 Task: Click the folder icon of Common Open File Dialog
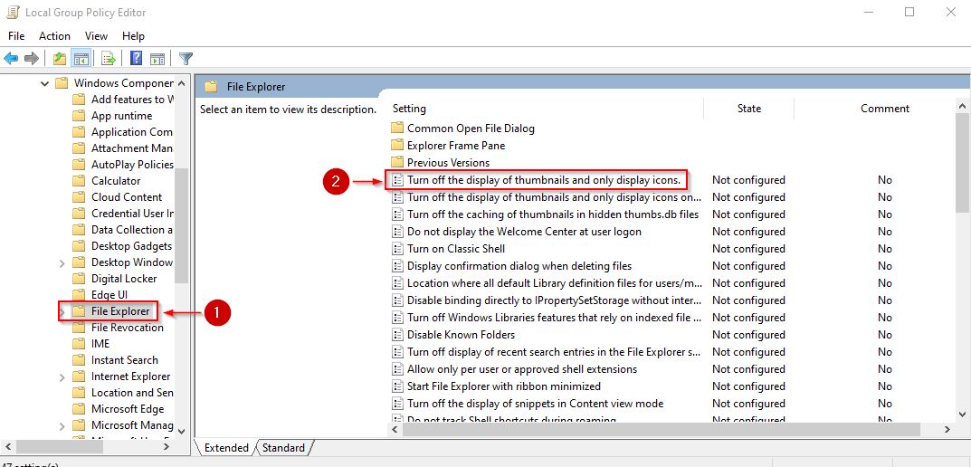click(397, 129)
